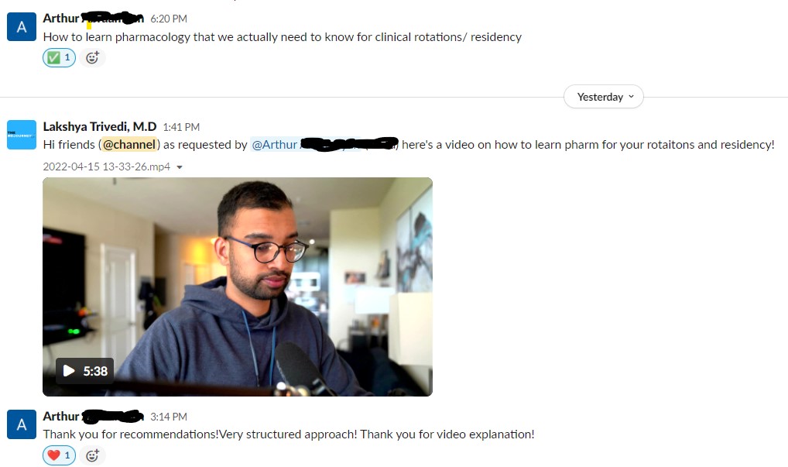Image resolution: width=788 pixels, height=467 pixels.
Task: Add reaction to the thank you message
Action: tap(92, 455)
